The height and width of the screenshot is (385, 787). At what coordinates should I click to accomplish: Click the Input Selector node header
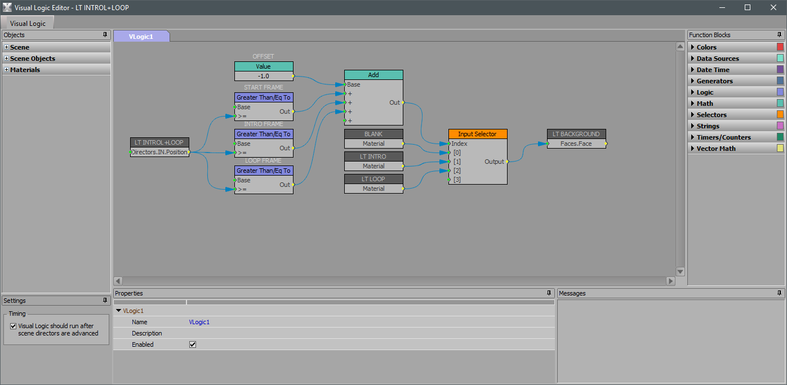[477, 134]
